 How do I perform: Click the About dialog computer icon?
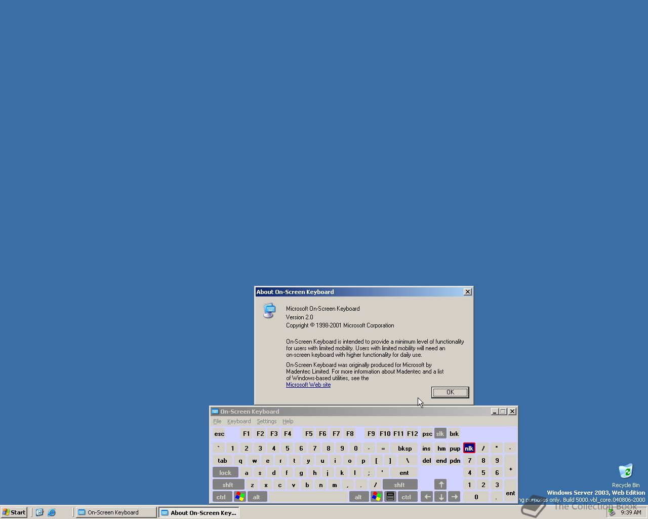coord(269,311)
